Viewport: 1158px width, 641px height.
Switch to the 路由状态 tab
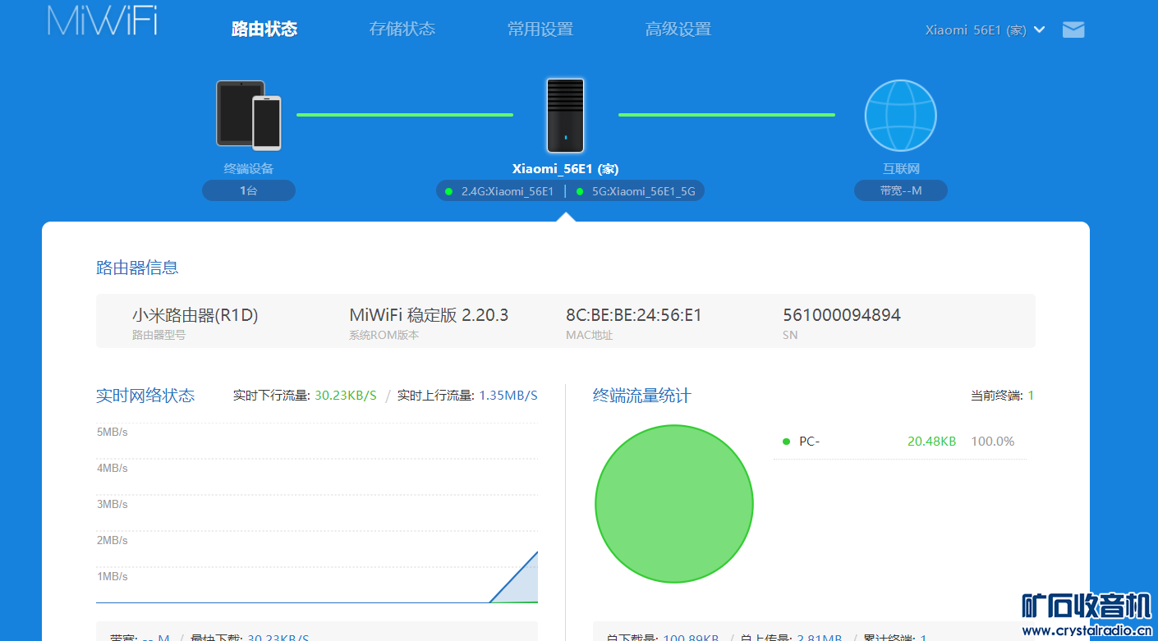(x=264, y=30)
